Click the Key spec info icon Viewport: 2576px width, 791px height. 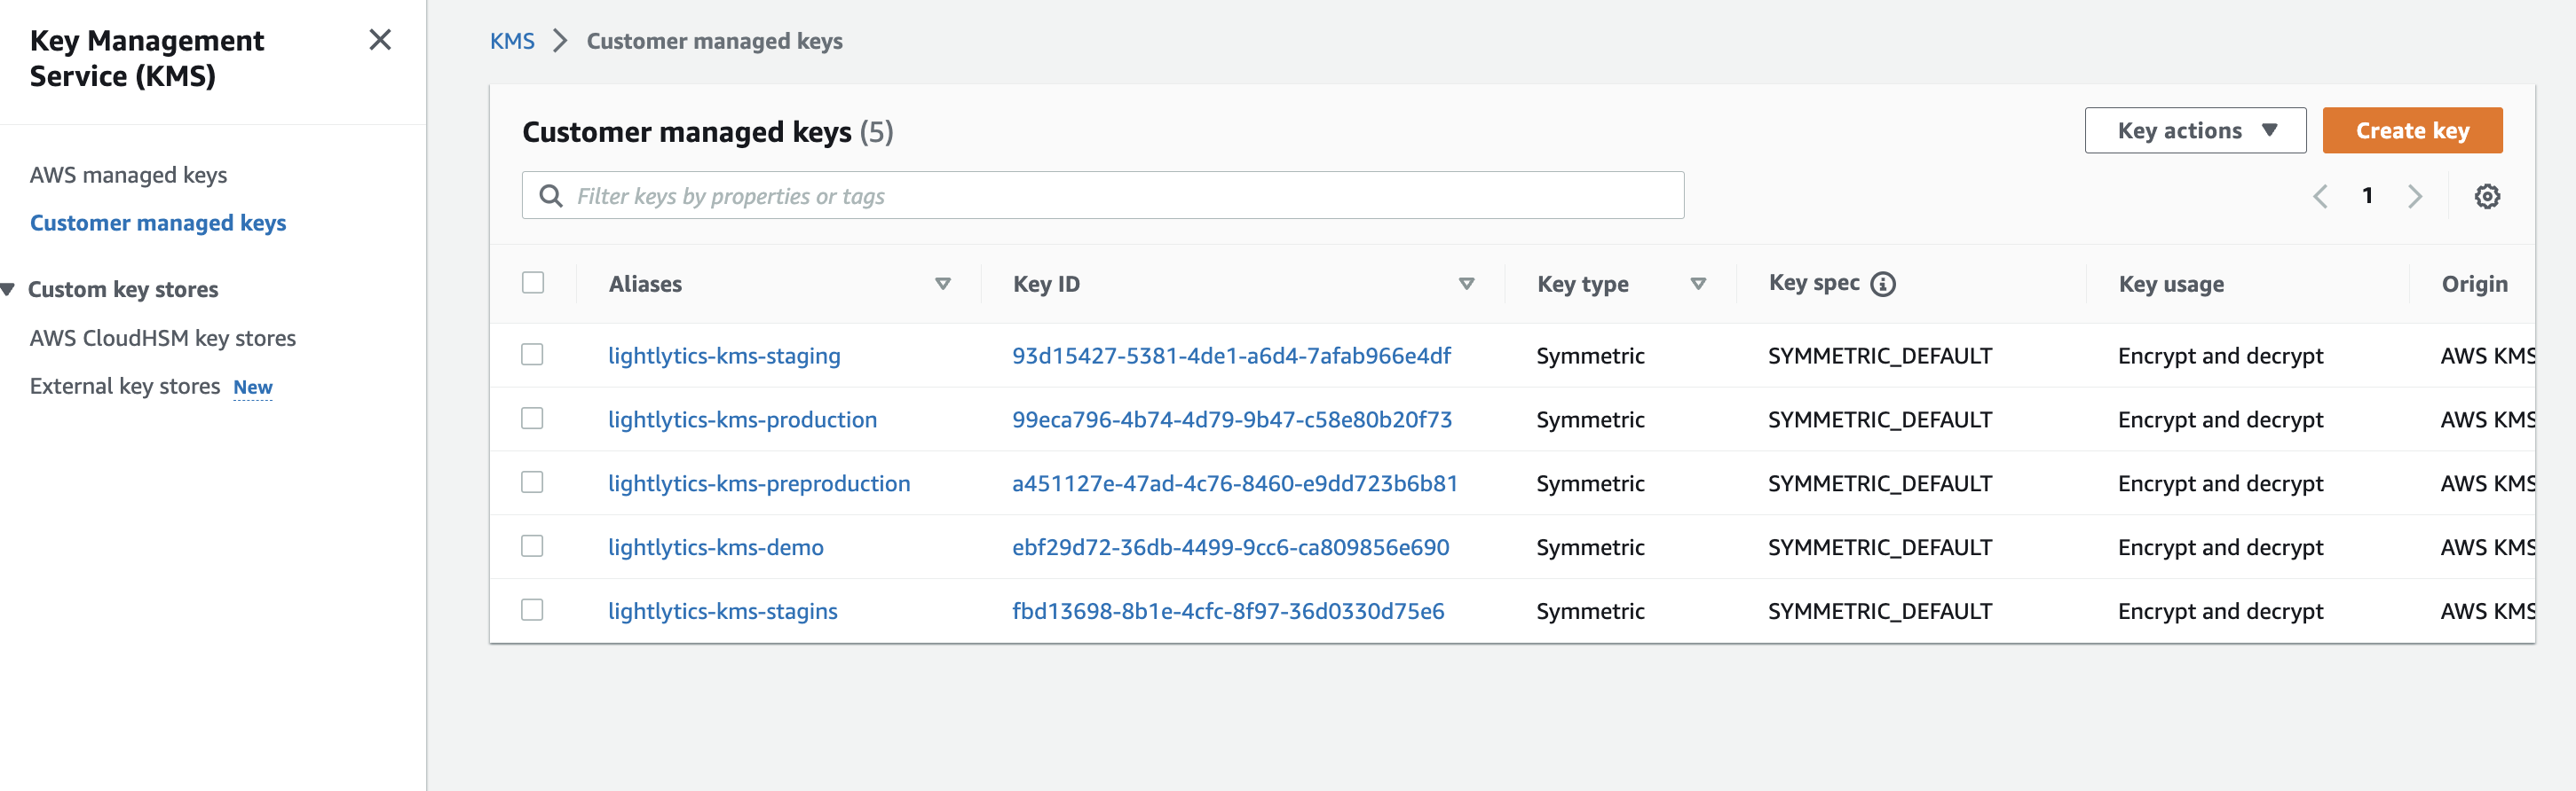pos(1883,285)
